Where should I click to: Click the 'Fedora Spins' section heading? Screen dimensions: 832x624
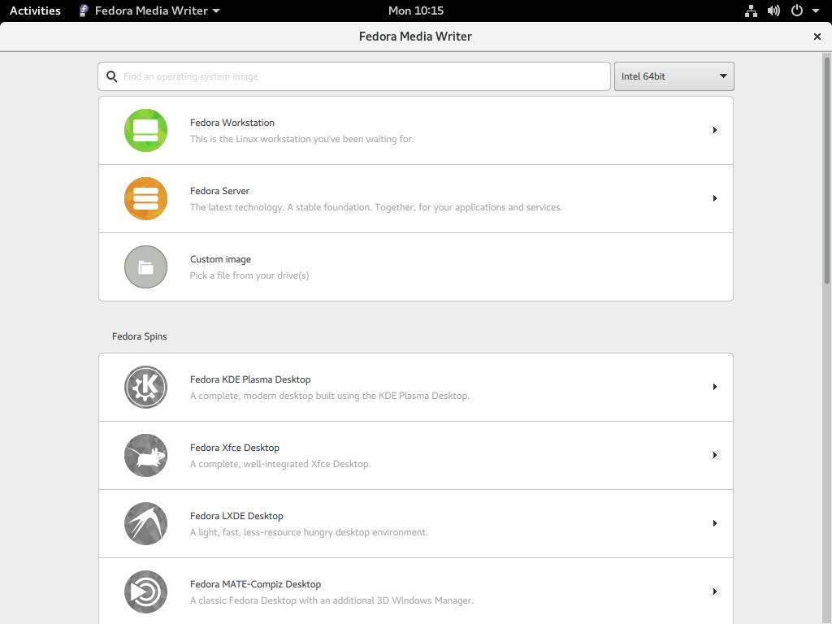pos(140,336)
